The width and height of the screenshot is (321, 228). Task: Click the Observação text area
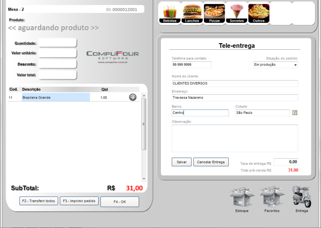235,138
